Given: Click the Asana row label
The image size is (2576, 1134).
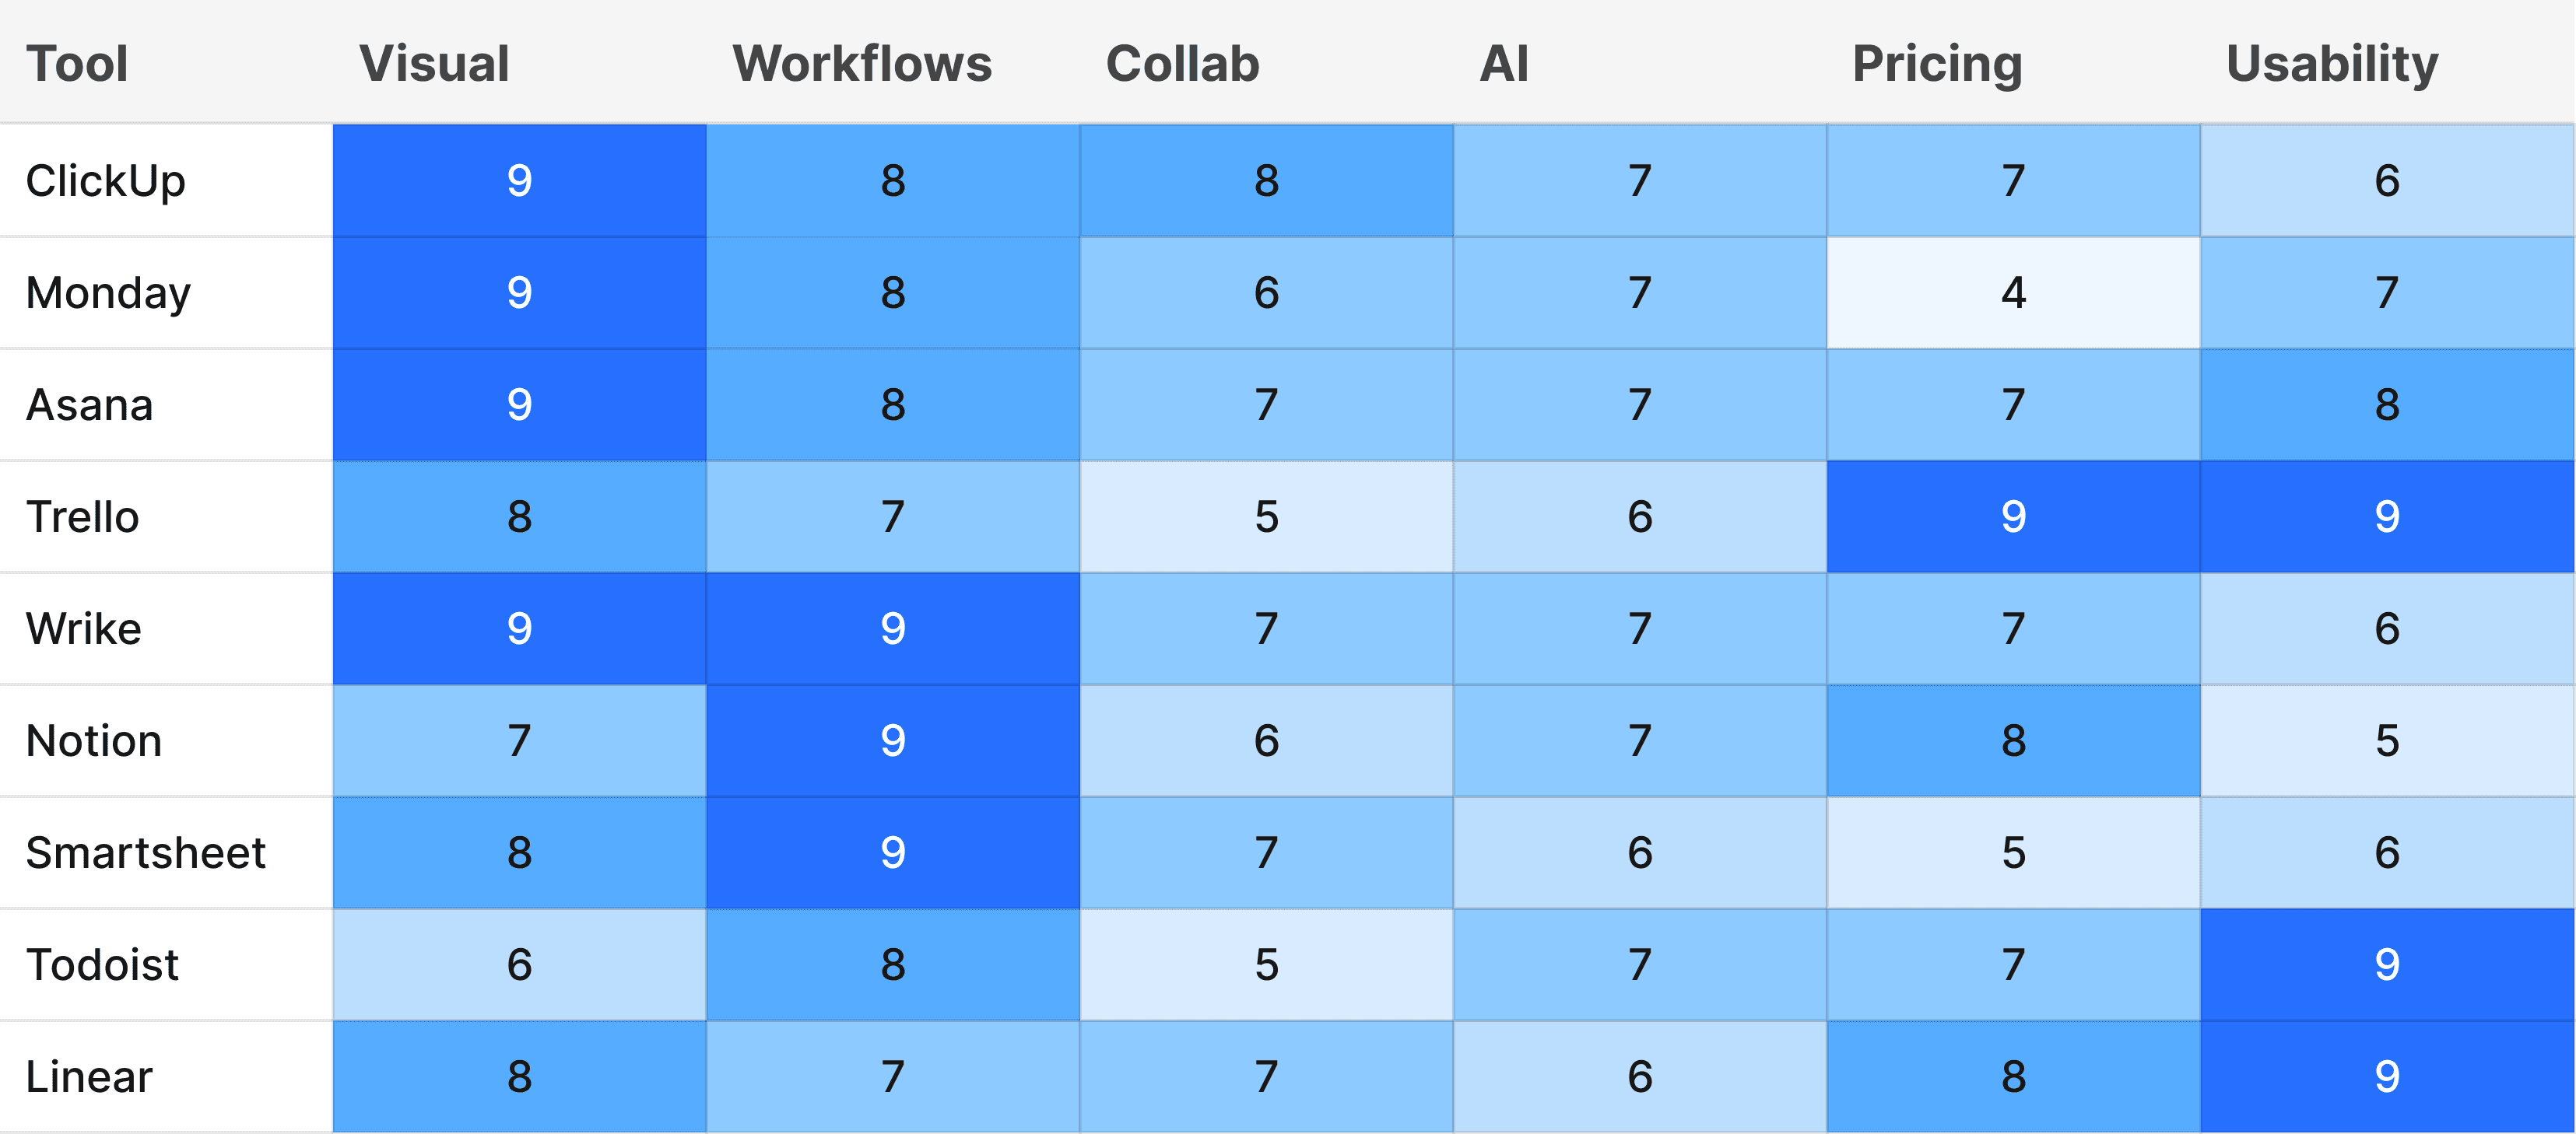Looking at the screenshot, I should (89, 404).
